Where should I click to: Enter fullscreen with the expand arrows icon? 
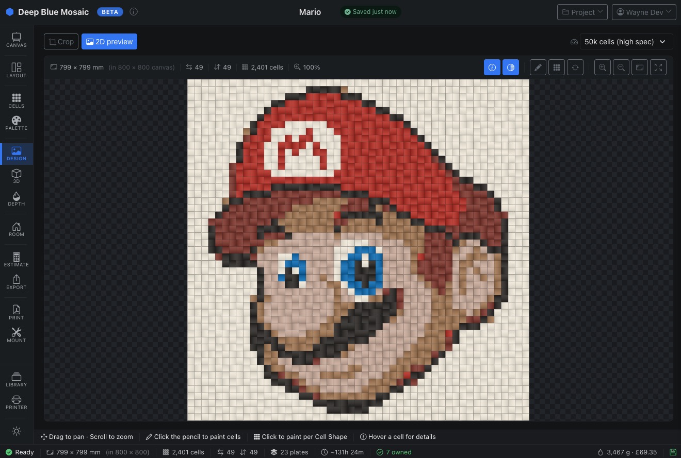click(x=658, y=67)
